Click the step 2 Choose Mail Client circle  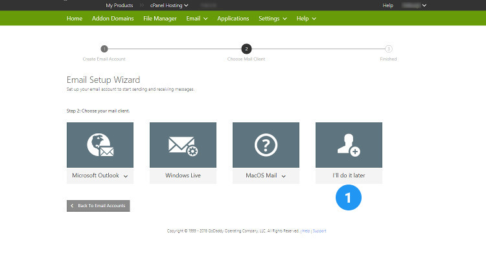[x=246, y=49]
